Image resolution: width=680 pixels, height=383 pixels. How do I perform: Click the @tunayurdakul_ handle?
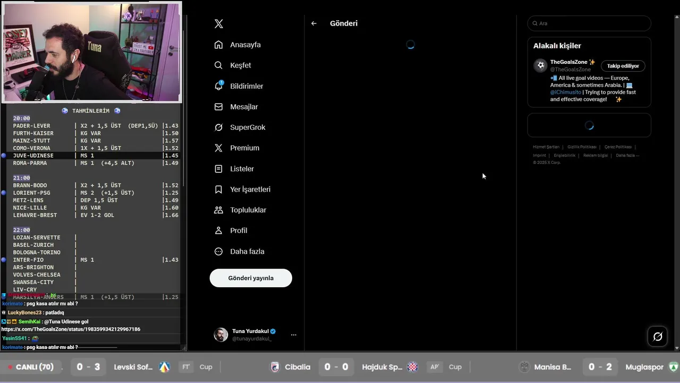(252, 339)
